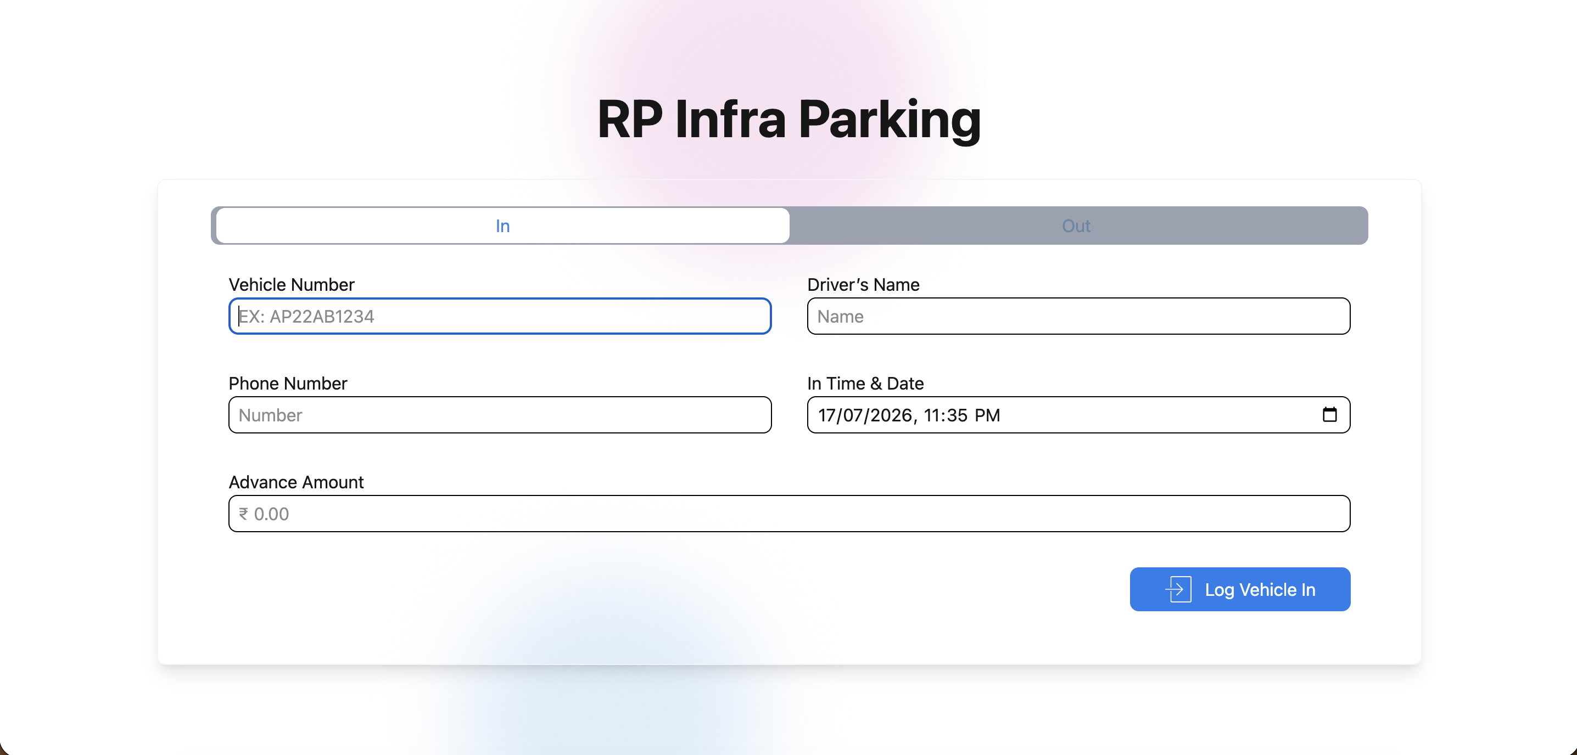Click the In Time & Date label
Viewport: 1577px width, 755px height.
coord(865,383)
